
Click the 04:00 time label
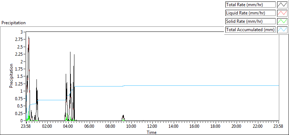click(68, 127)
